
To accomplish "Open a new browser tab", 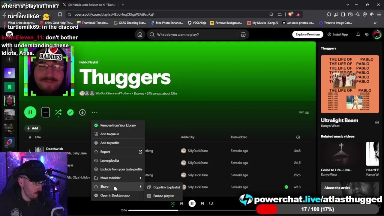I will [x=123, y=5].
